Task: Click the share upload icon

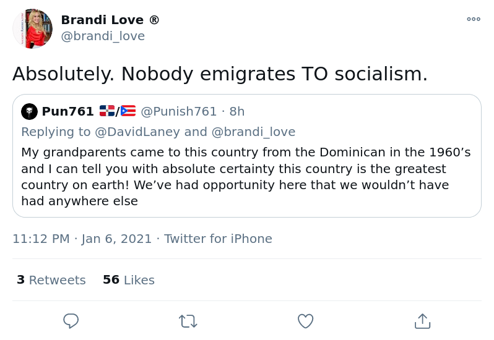Action: (422, 321)
